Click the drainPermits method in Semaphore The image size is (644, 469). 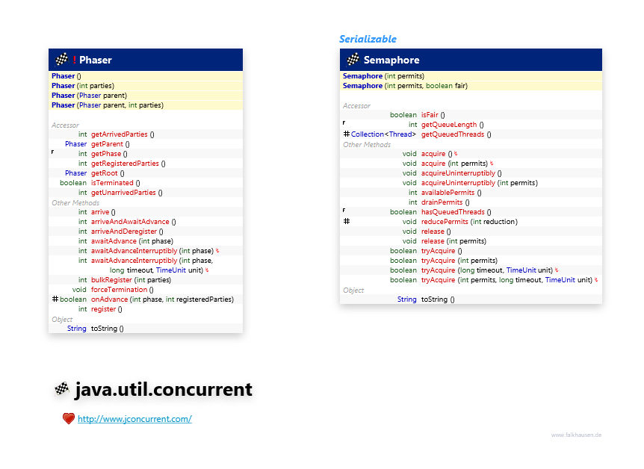tap(442, 202)
